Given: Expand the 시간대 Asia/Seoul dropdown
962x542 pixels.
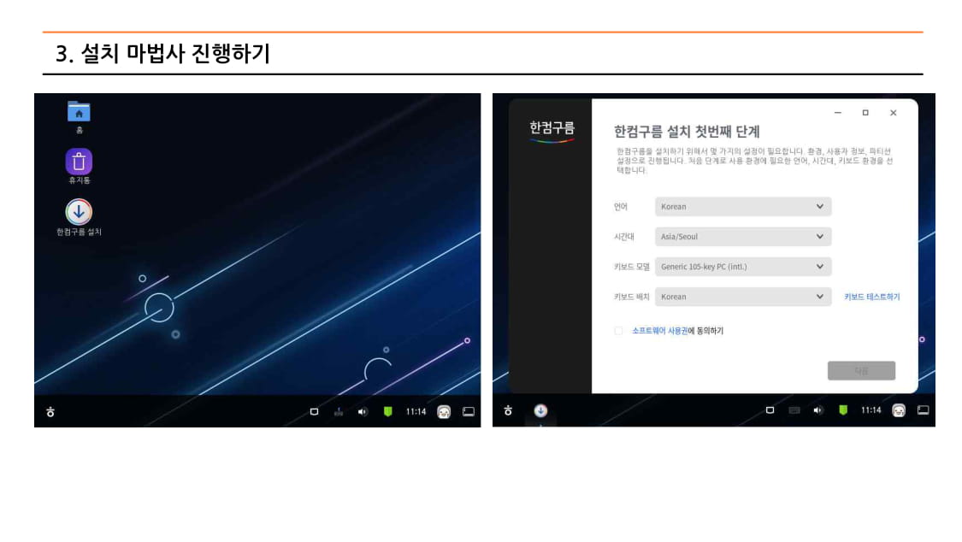Looking at the screenshot, I should (743, 237).
